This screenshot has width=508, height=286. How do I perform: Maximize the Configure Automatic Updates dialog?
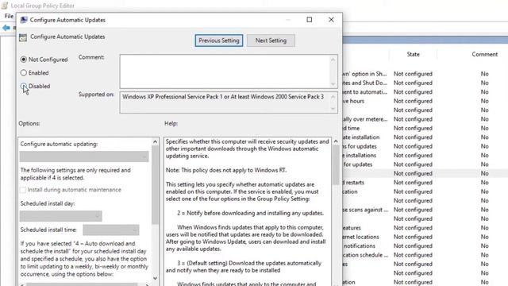point(310,20)
